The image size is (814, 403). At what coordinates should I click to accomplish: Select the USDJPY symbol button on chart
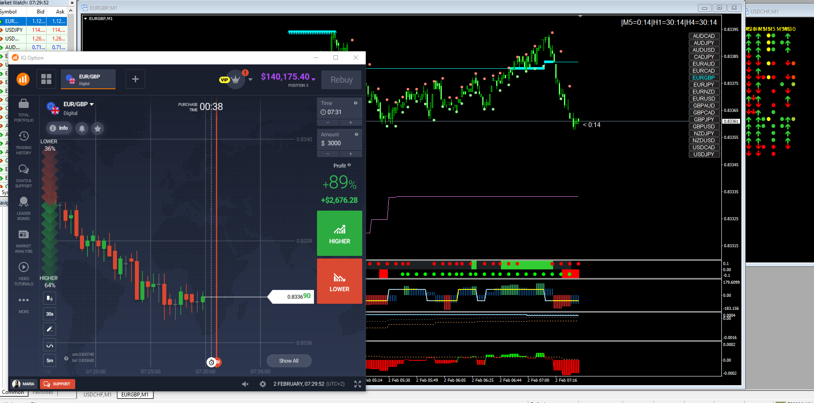click(x=704, y=154)
